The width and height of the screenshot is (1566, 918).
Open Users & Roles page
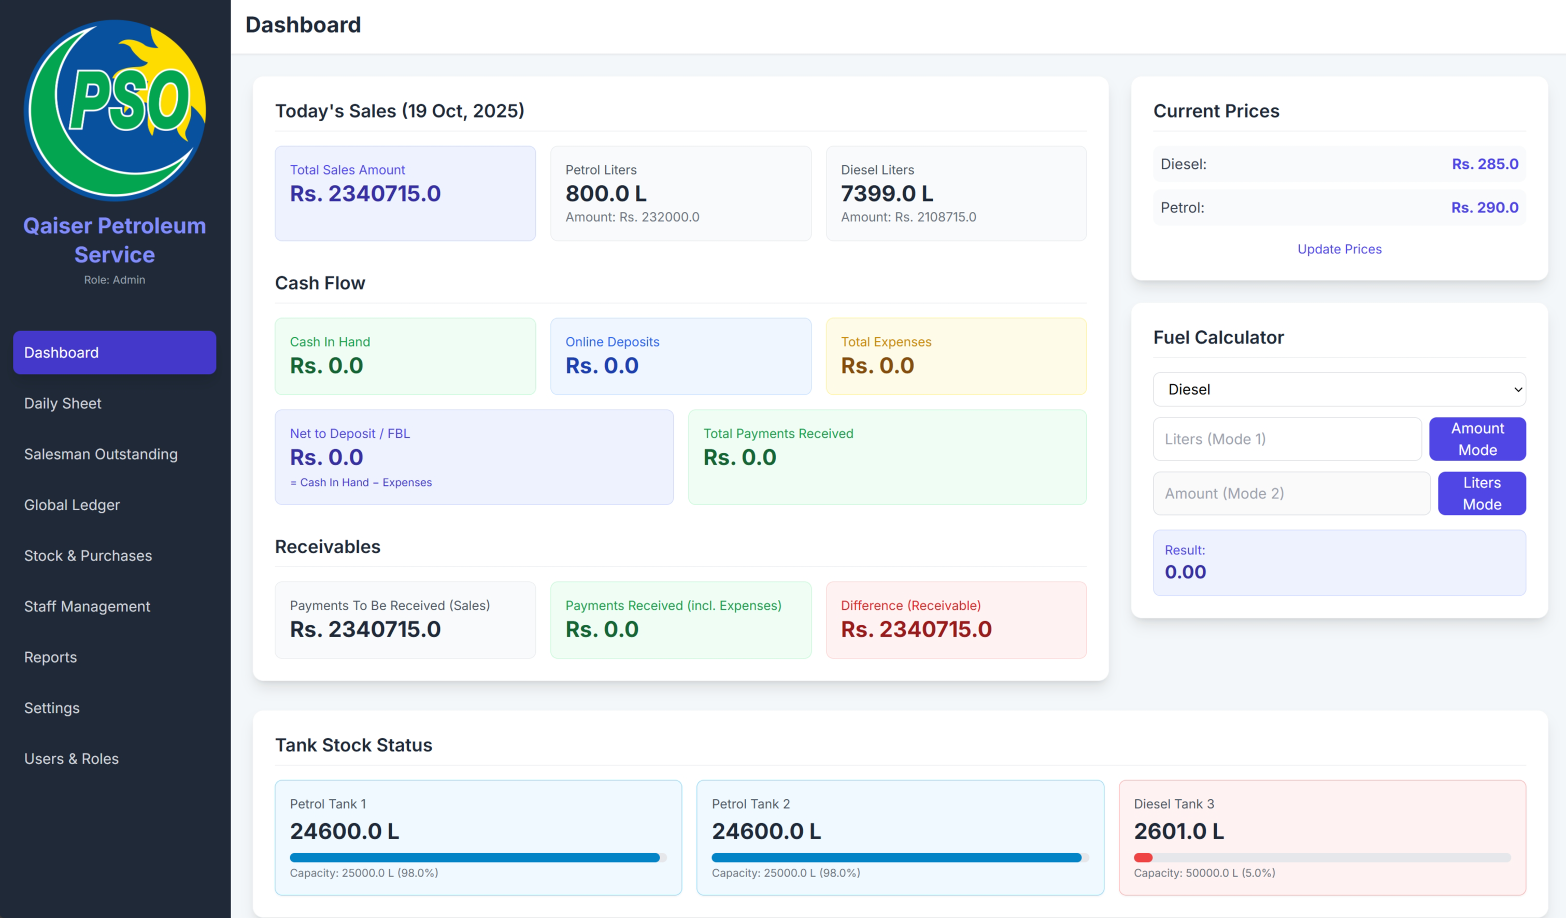click(x=72, y=758)
